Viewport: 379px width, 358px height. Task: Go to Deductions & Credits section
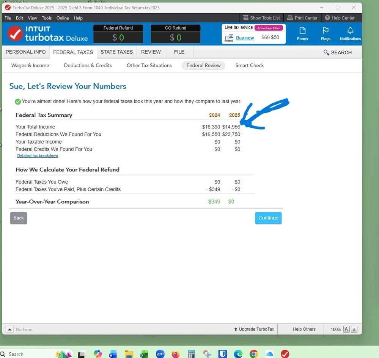88,65
